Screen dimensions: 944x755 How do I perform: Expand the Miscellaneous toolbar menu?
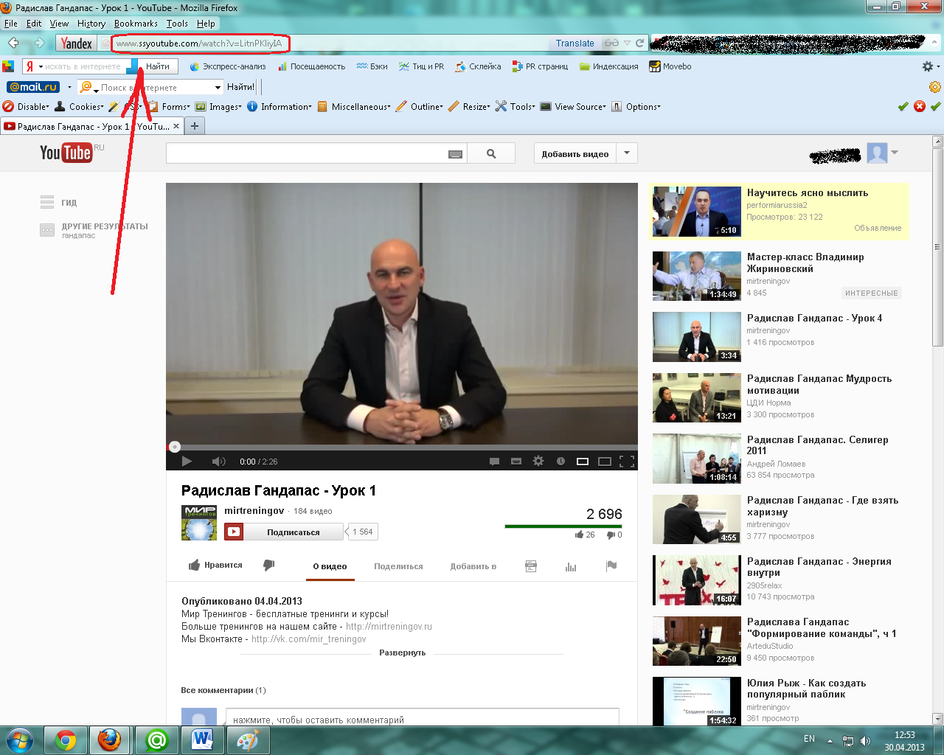360,107
